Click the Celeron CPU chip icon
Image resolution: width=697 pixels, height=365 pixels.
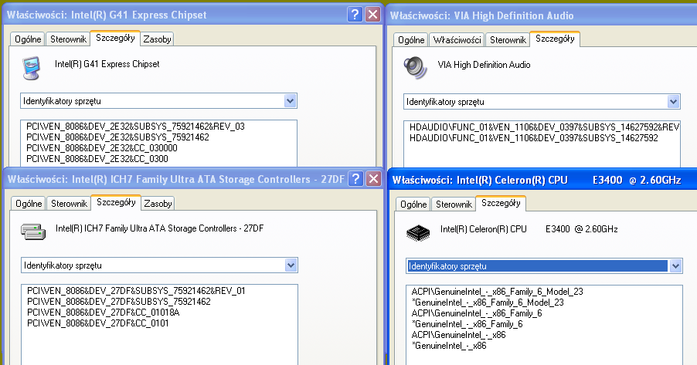pyautogui.click(x=418, y=233)
